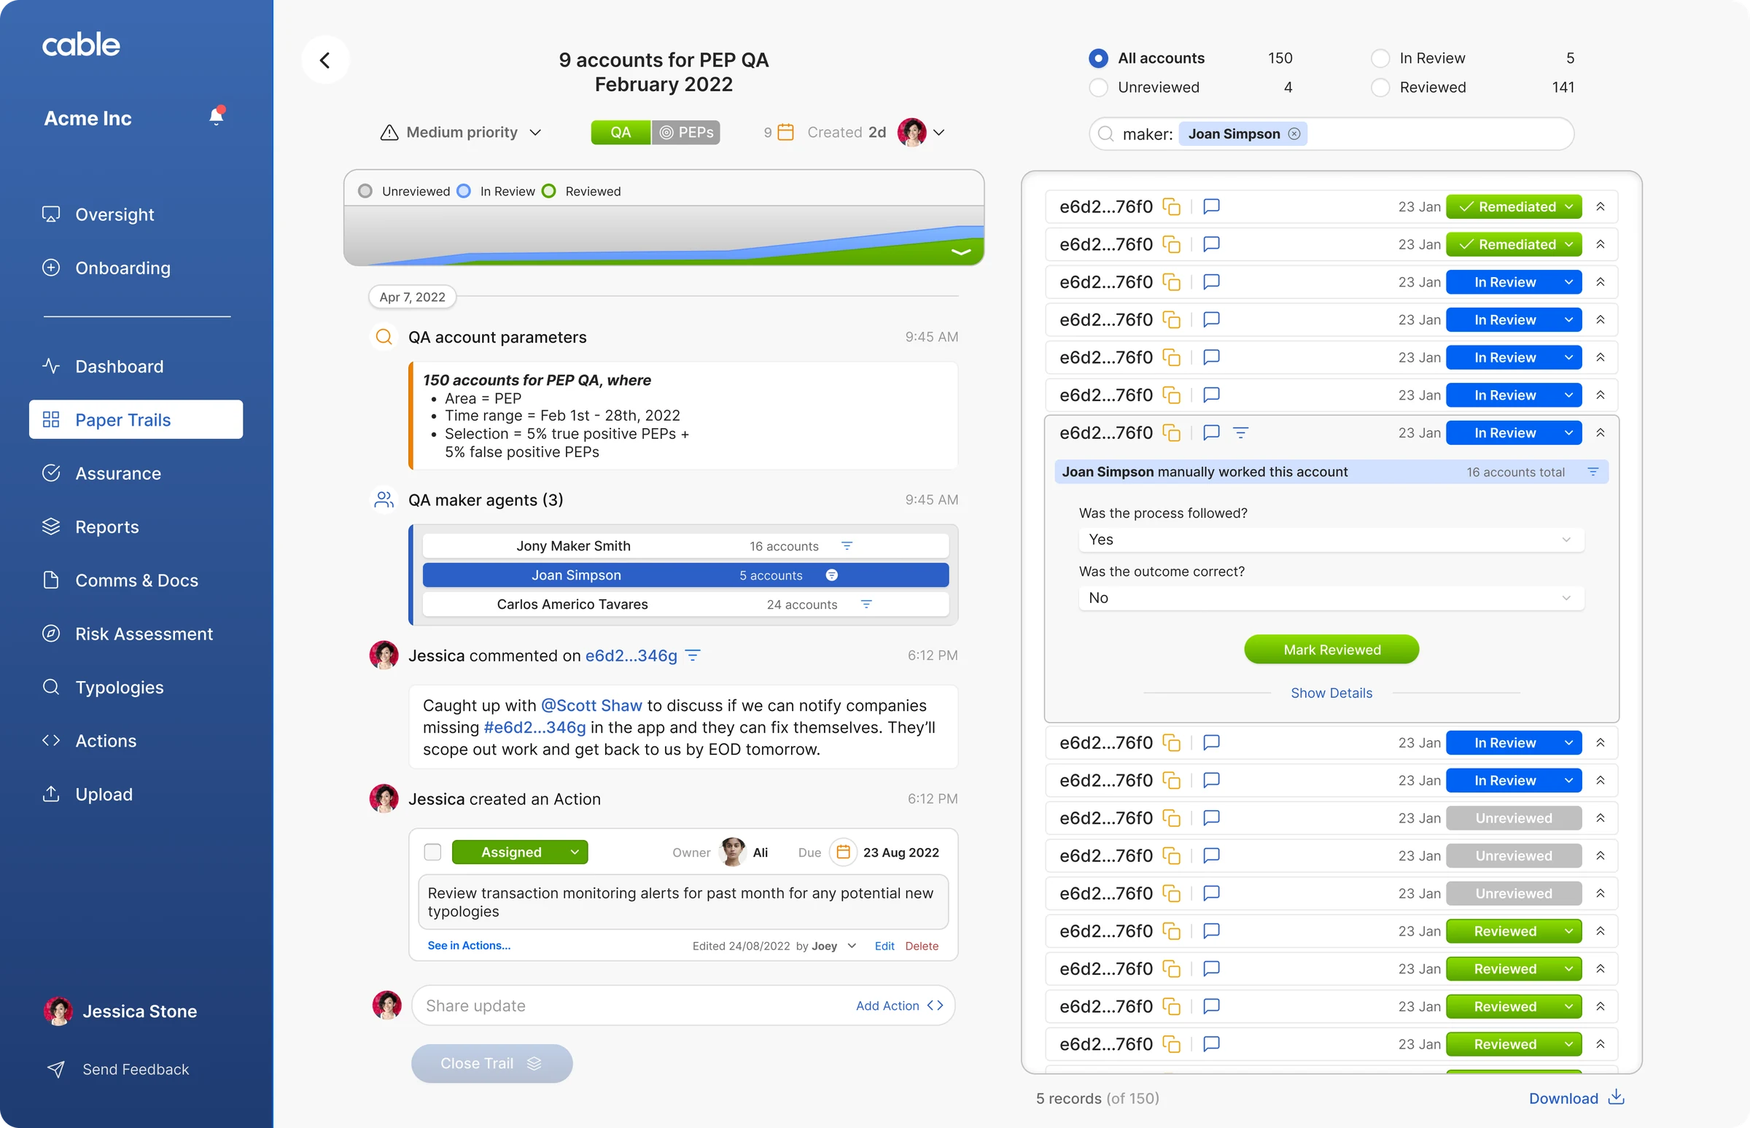
Task: Click the Close Trail button
Action: [x=491, y=1065]
